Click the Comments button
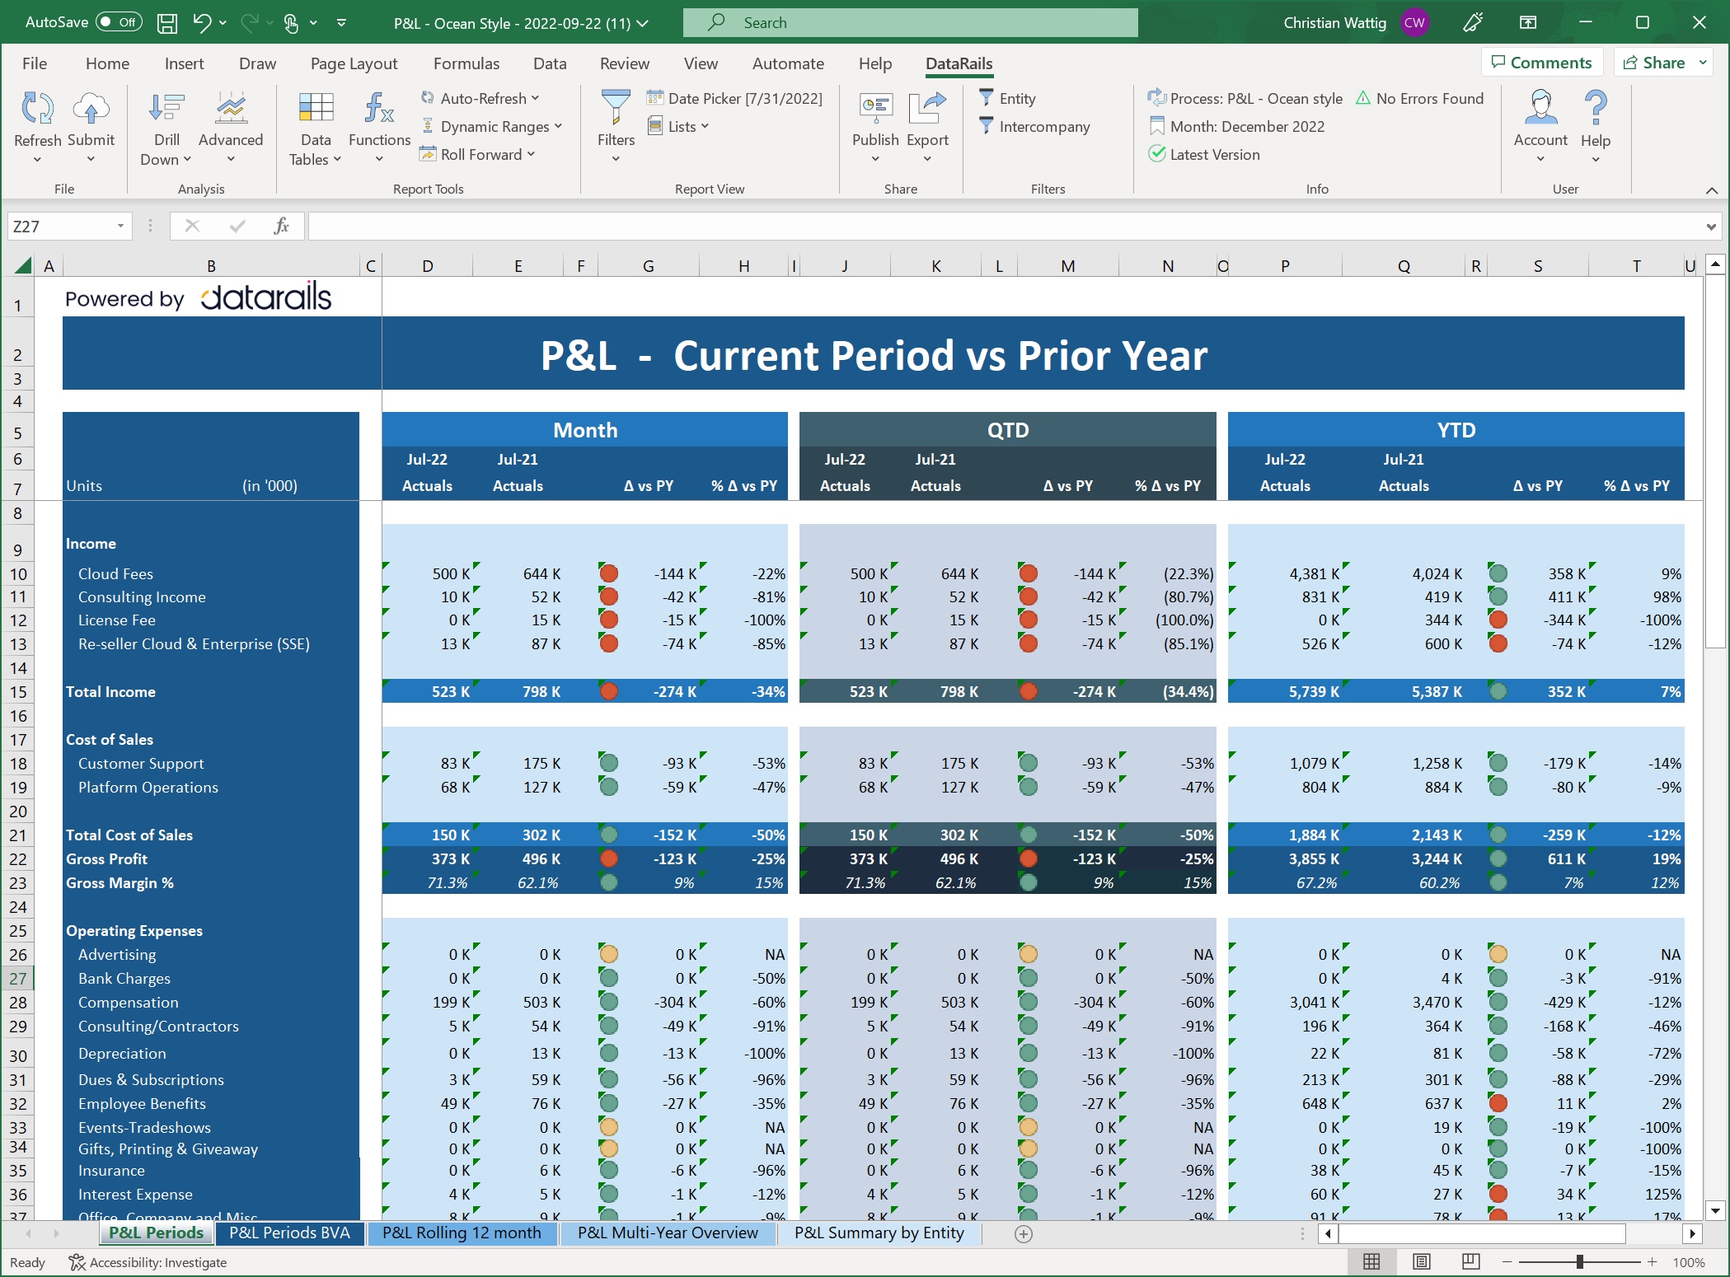 (1541, 63)
